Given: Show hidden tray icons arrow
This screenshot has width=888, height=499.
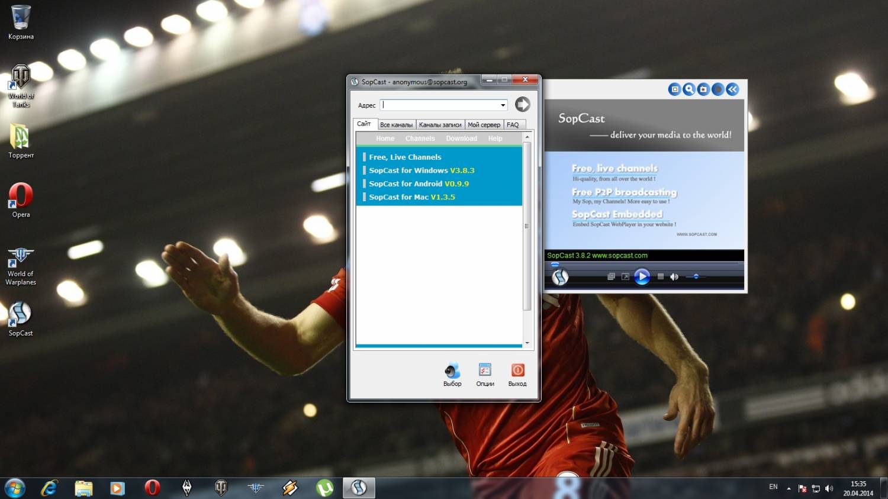Looking at the screenshot, I should (789, 488).
